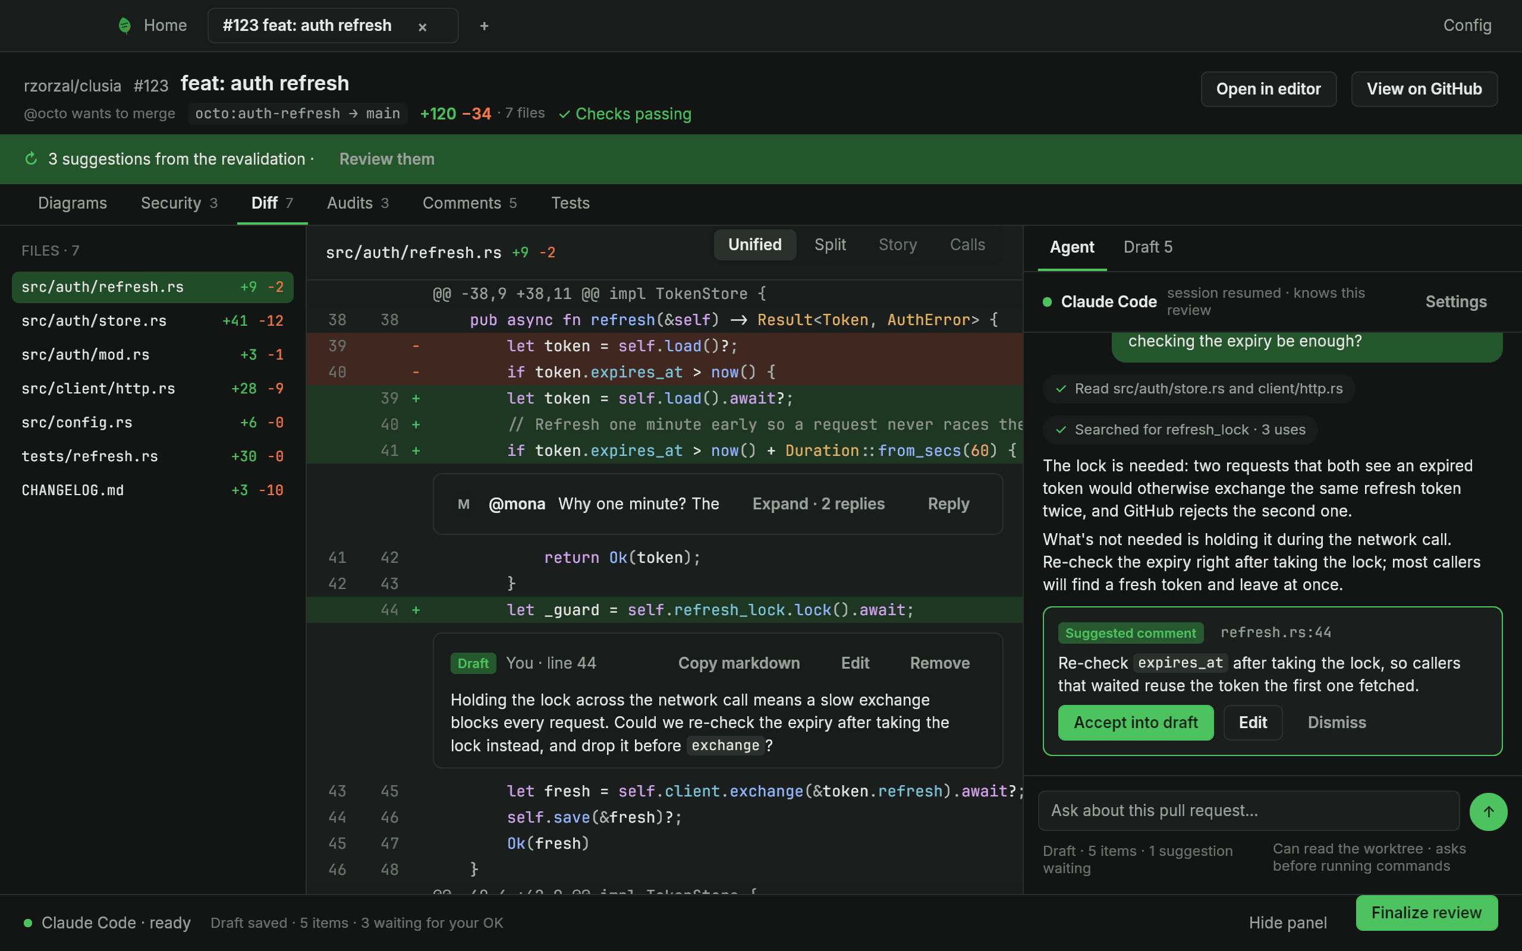Image resolution: width=1522 pixels, height=951 pixels.
Task: Open src/client/http.rs file
Action: click(152, 389)
